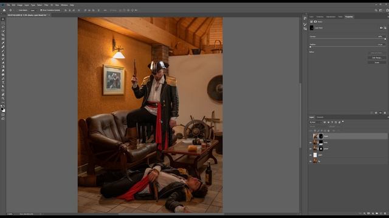Select the Eyedropper tool
Screen dimensions: 389x218
click(x=3, y=43)
